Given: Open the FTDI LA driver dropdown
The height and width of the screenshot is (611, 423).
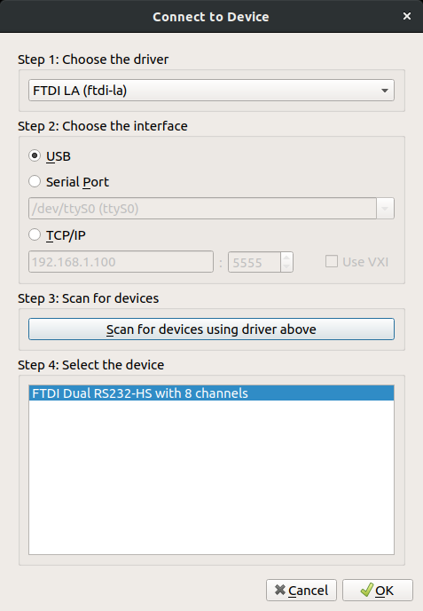Looking at the screenshot, I should [211, 91].
